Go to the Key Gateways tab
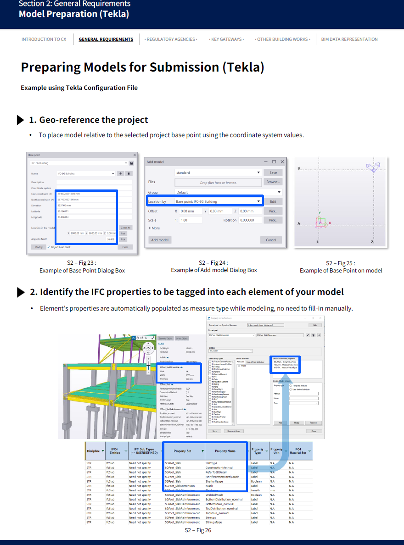Screen dimensions: 404x545 click(x=226, y=39)
